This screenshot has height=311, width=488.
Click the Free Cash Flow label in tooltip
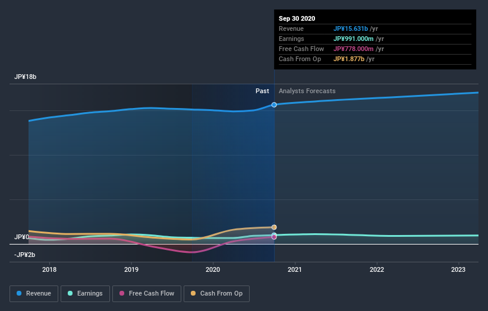click(x=301, y=49)
